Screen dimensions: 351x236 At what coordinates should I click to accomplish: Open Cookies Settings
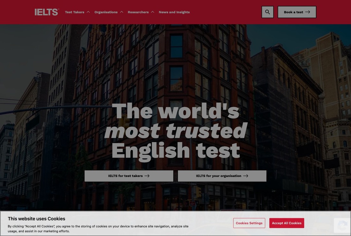point(249,223)
